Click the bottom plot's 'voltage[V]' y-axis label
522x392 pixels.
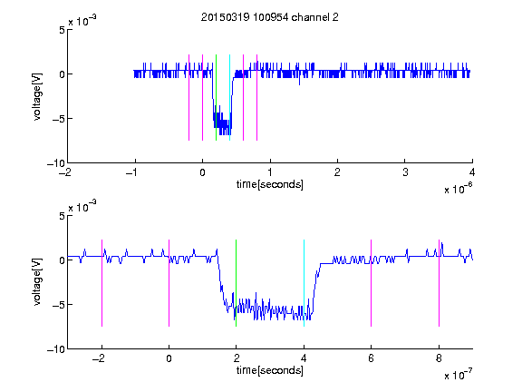tap(38, 281)
